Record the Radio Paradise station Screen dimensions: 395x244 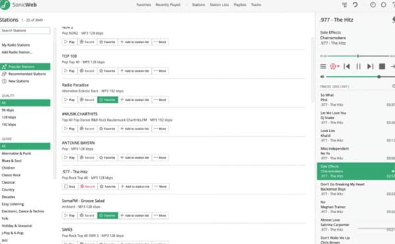coord(87,100)
